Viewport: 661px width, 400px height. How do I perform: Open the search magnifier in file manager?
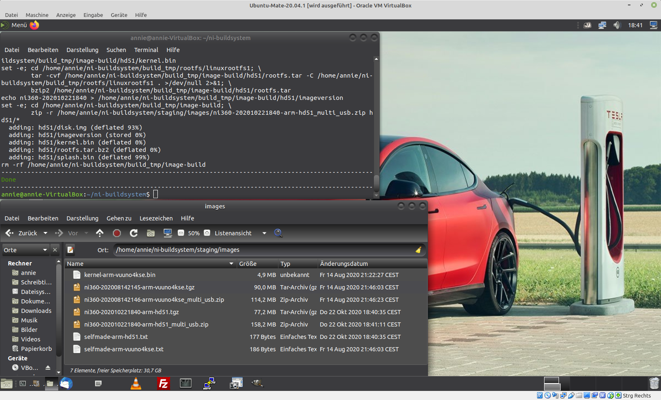click(278, 233)
